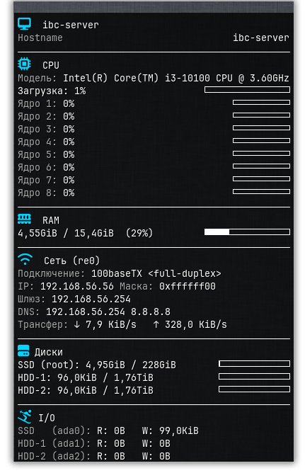Viewport: 305px width, 473px height.
Task: Click the load bar for Ядро 7
Action: click(261, 179)
